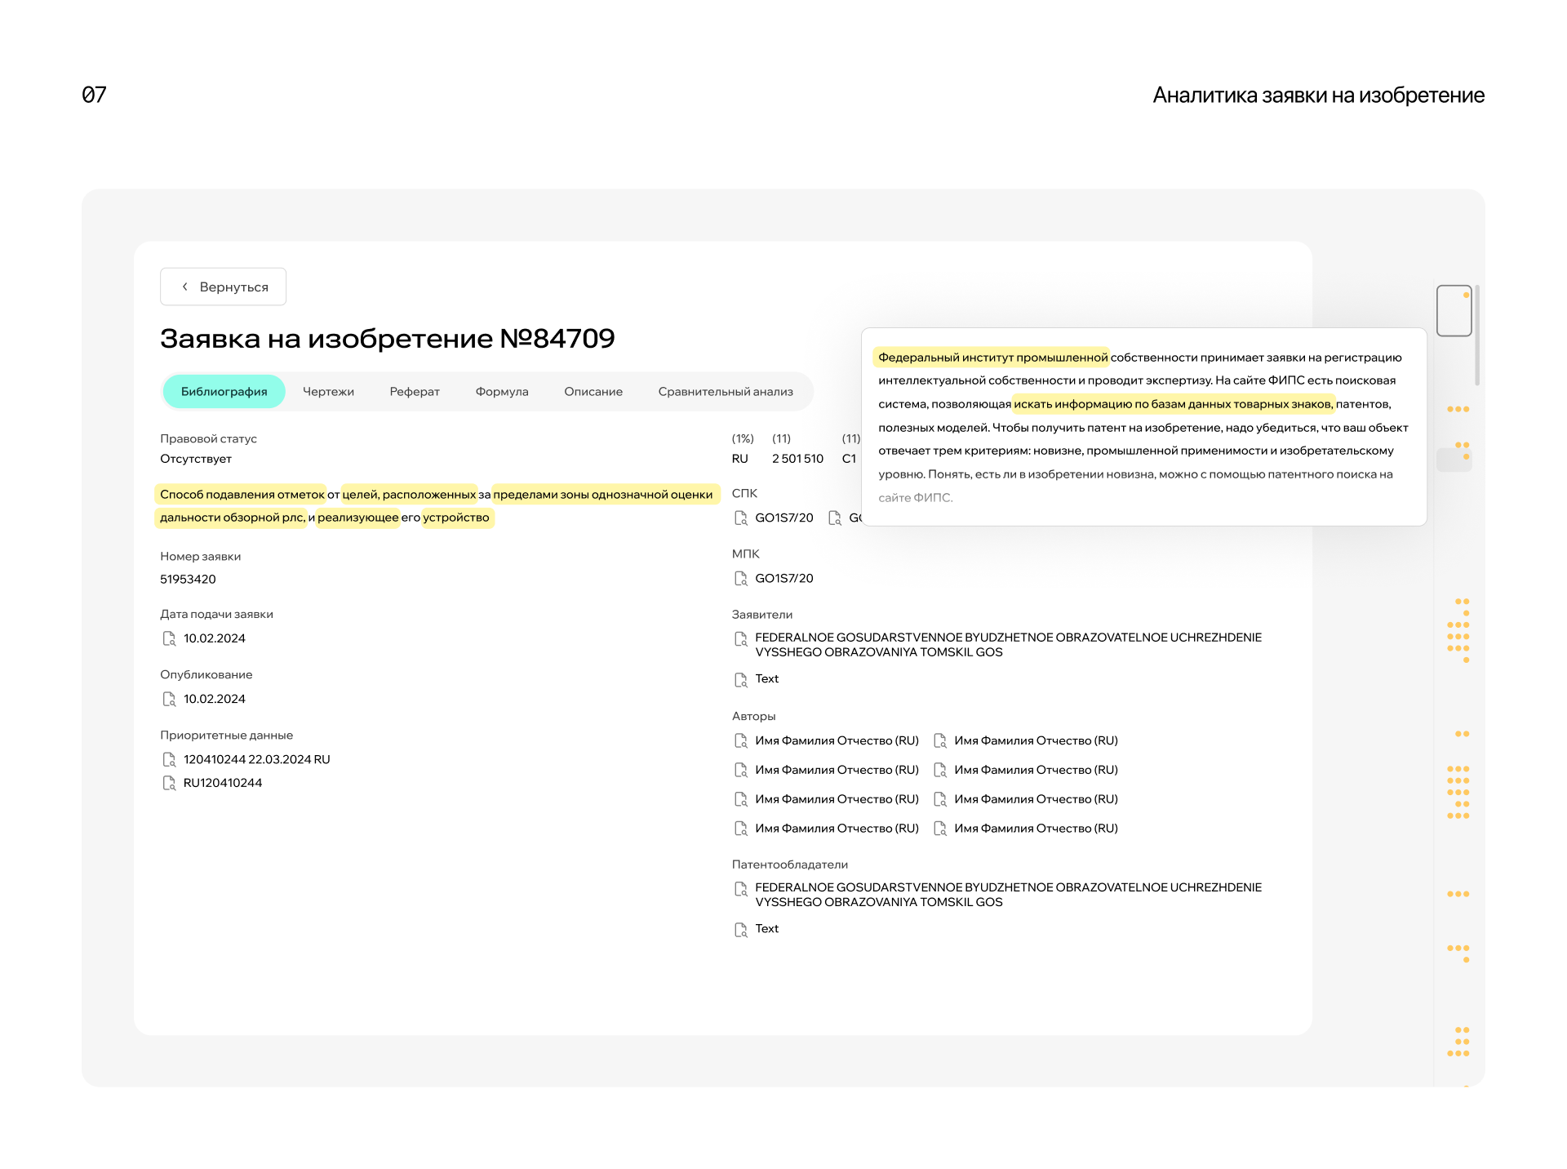Open the Реферат tab

(x=415, y=392)
